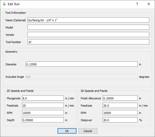Click the 2D Feedrate field showing 20

[43, 105]
